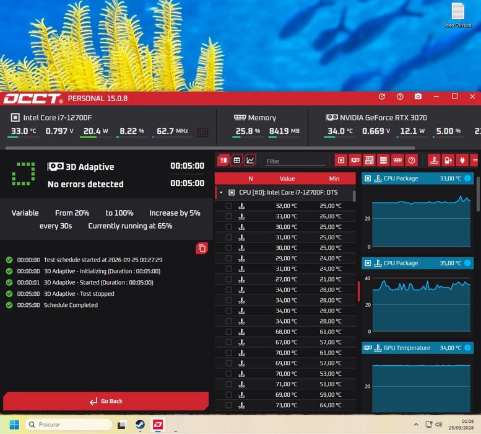Tick the checkbox for the 27,00 °C row

pyautogui.click(x=228, y=279)
